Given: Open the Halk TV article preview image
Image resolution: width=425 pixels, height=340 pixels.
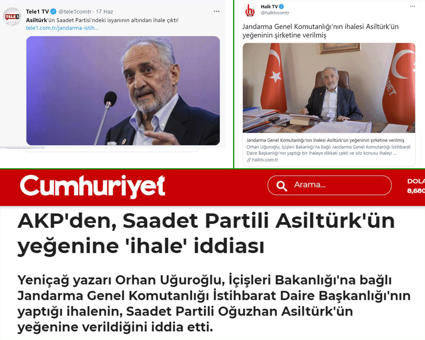Looking at the screenshot, I should pos(329,88).
